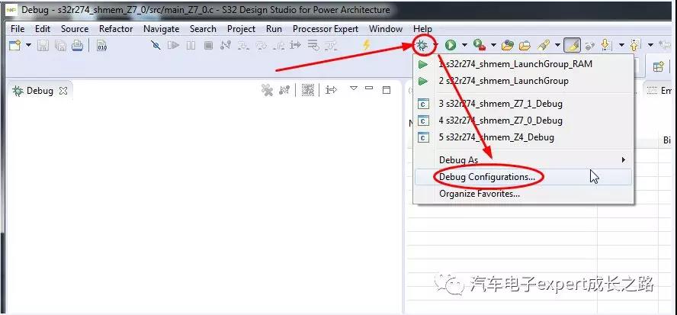Click the Open Perspective icon at the right
This screenshot has width=677, height=315.
pyautogui.click(x=659, y=66)
